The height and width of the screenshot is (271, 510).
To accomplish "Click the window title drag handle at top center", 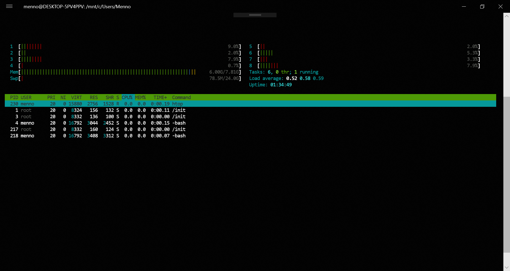I will point(254,15).
